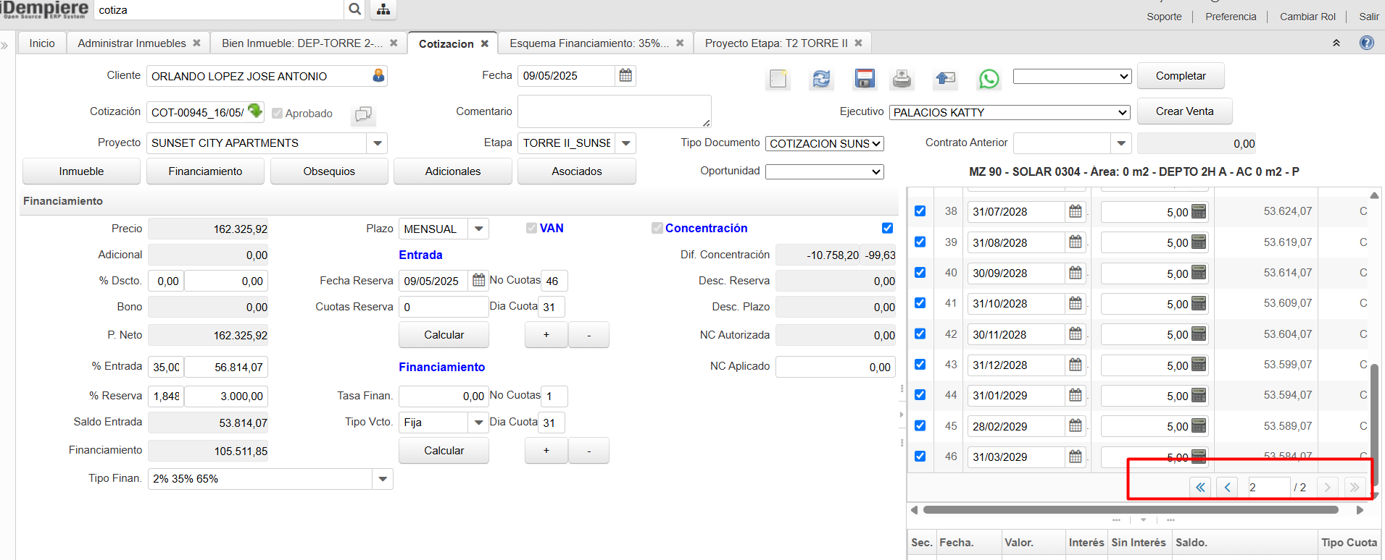Image resolution: width=1385 pixels, height=560 pixels.
Task: Toggle the checkbox right of Concentración
Action: (887, 228)
